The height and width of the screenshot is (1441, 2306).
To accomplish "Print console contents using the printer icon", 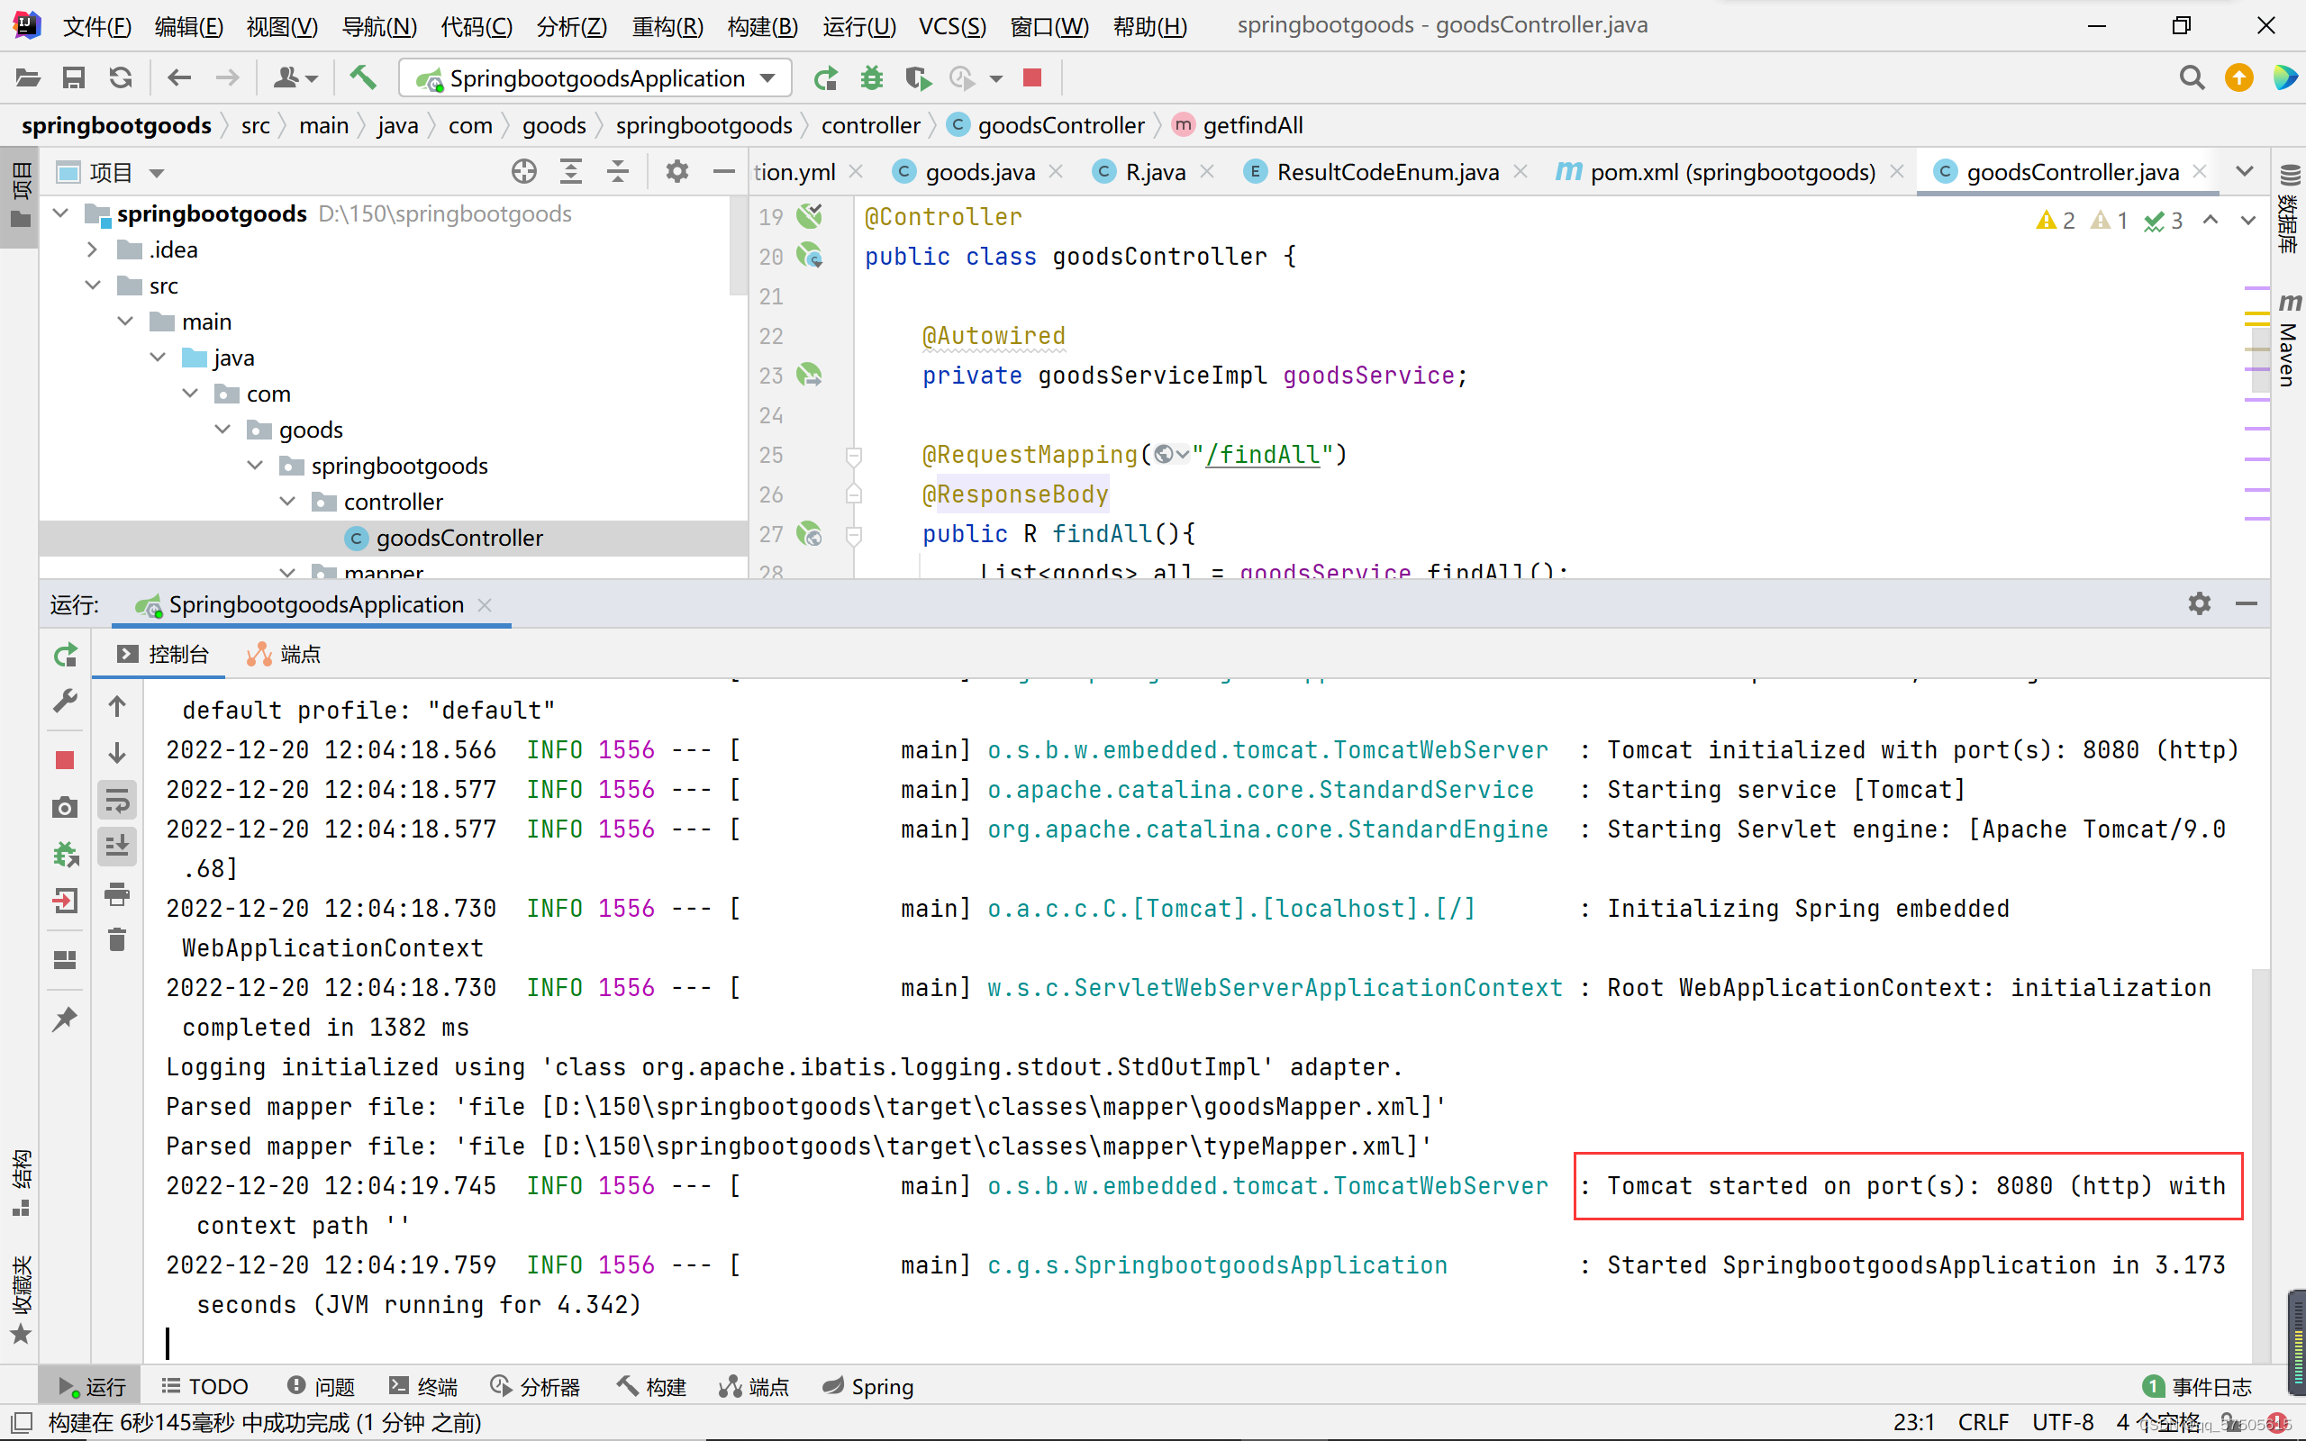I will [117, 894].
